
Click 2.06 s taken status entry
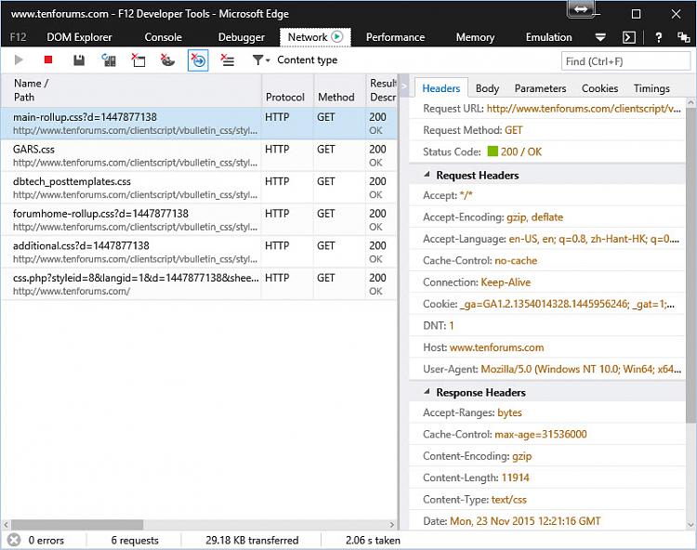coord(373,540)
